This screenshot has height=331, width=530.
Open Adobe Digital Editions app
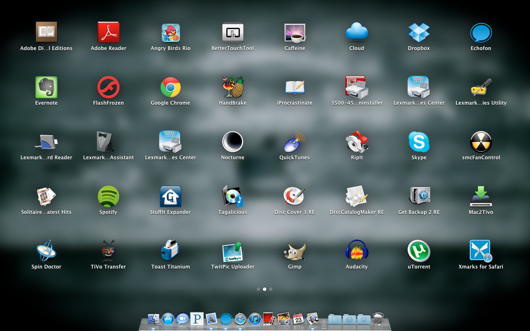[46, 32]
